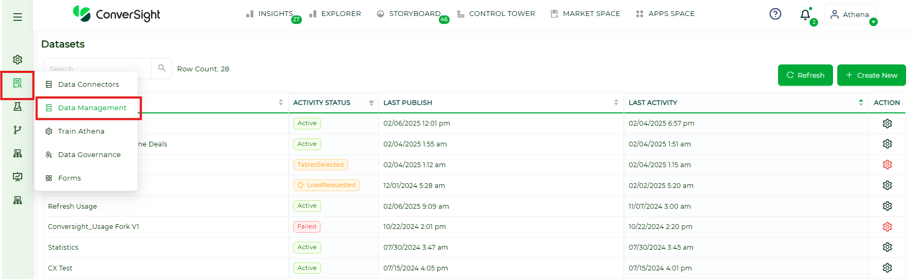
Task: Click the flask icon in sidebar
Action: click(x=18, y=106)
